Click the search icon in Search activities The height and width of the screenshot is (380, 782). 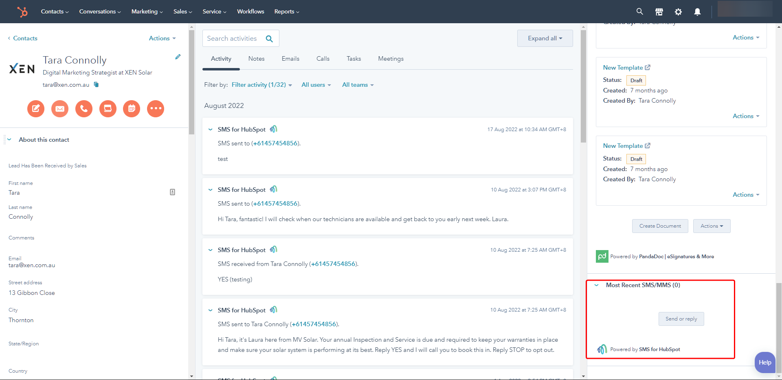[x=269, y=39]
